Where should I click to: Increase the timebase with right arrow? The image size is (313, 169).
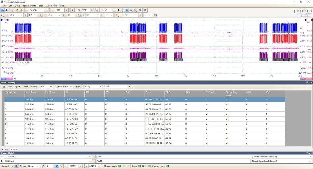(46, 10)
